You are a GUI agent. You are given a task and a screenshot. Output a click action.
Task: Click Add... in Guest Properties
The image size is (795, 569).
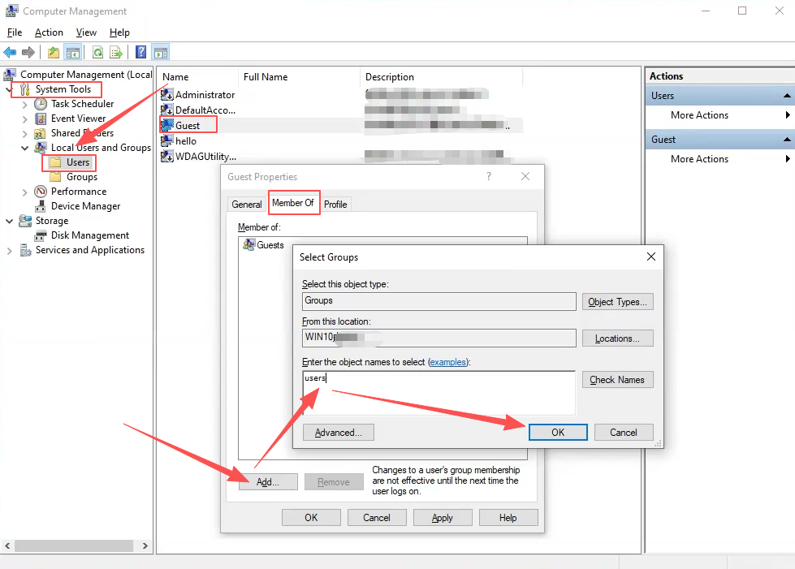[268, 482]
